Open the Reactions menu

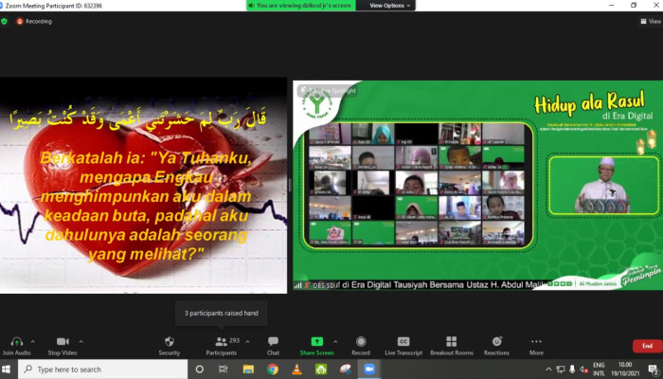[496, 342]
